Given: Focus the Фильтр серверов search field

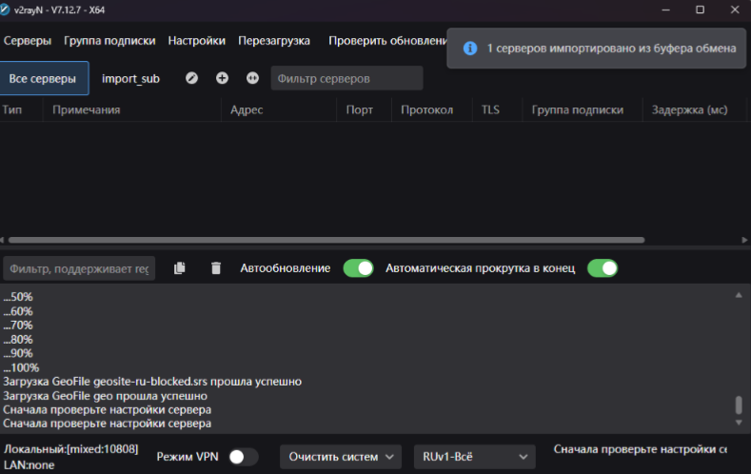Looking at the screenshot, I should (x=346, y=78).
